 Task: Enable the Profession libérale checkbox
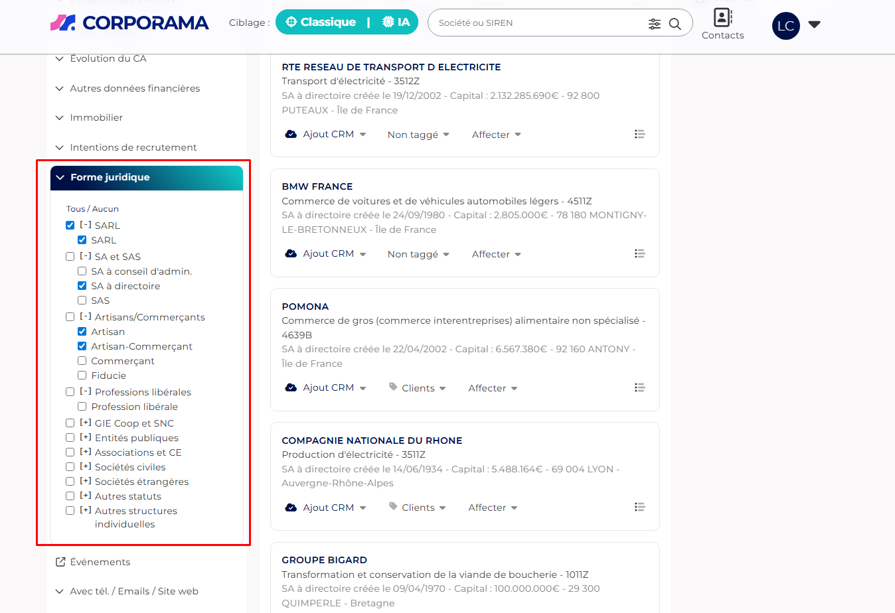pyautogui.click(x=82, y=407)
